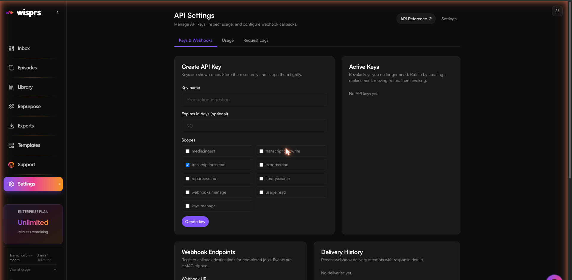Viewport: 572px width, 280px height.
Task: Open Templates in sidebar
Action: pyautogui.click(x=29, y=145)
